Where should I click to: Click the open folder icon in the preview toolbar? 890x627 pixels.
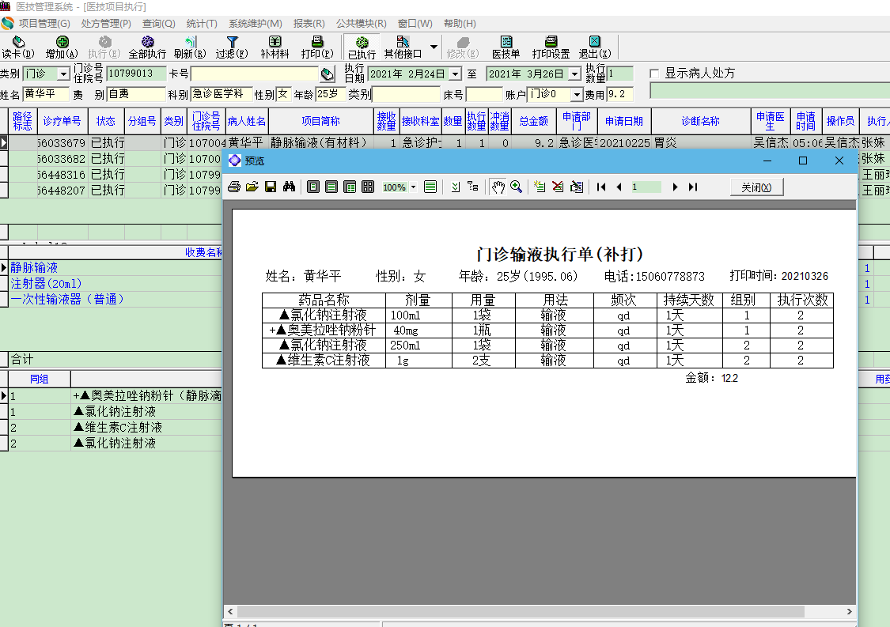pos(252,187)
